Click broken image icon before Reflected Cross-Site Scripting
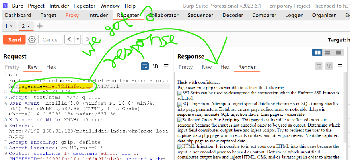The width and height of the screenshot is (352, 162). 179,120
